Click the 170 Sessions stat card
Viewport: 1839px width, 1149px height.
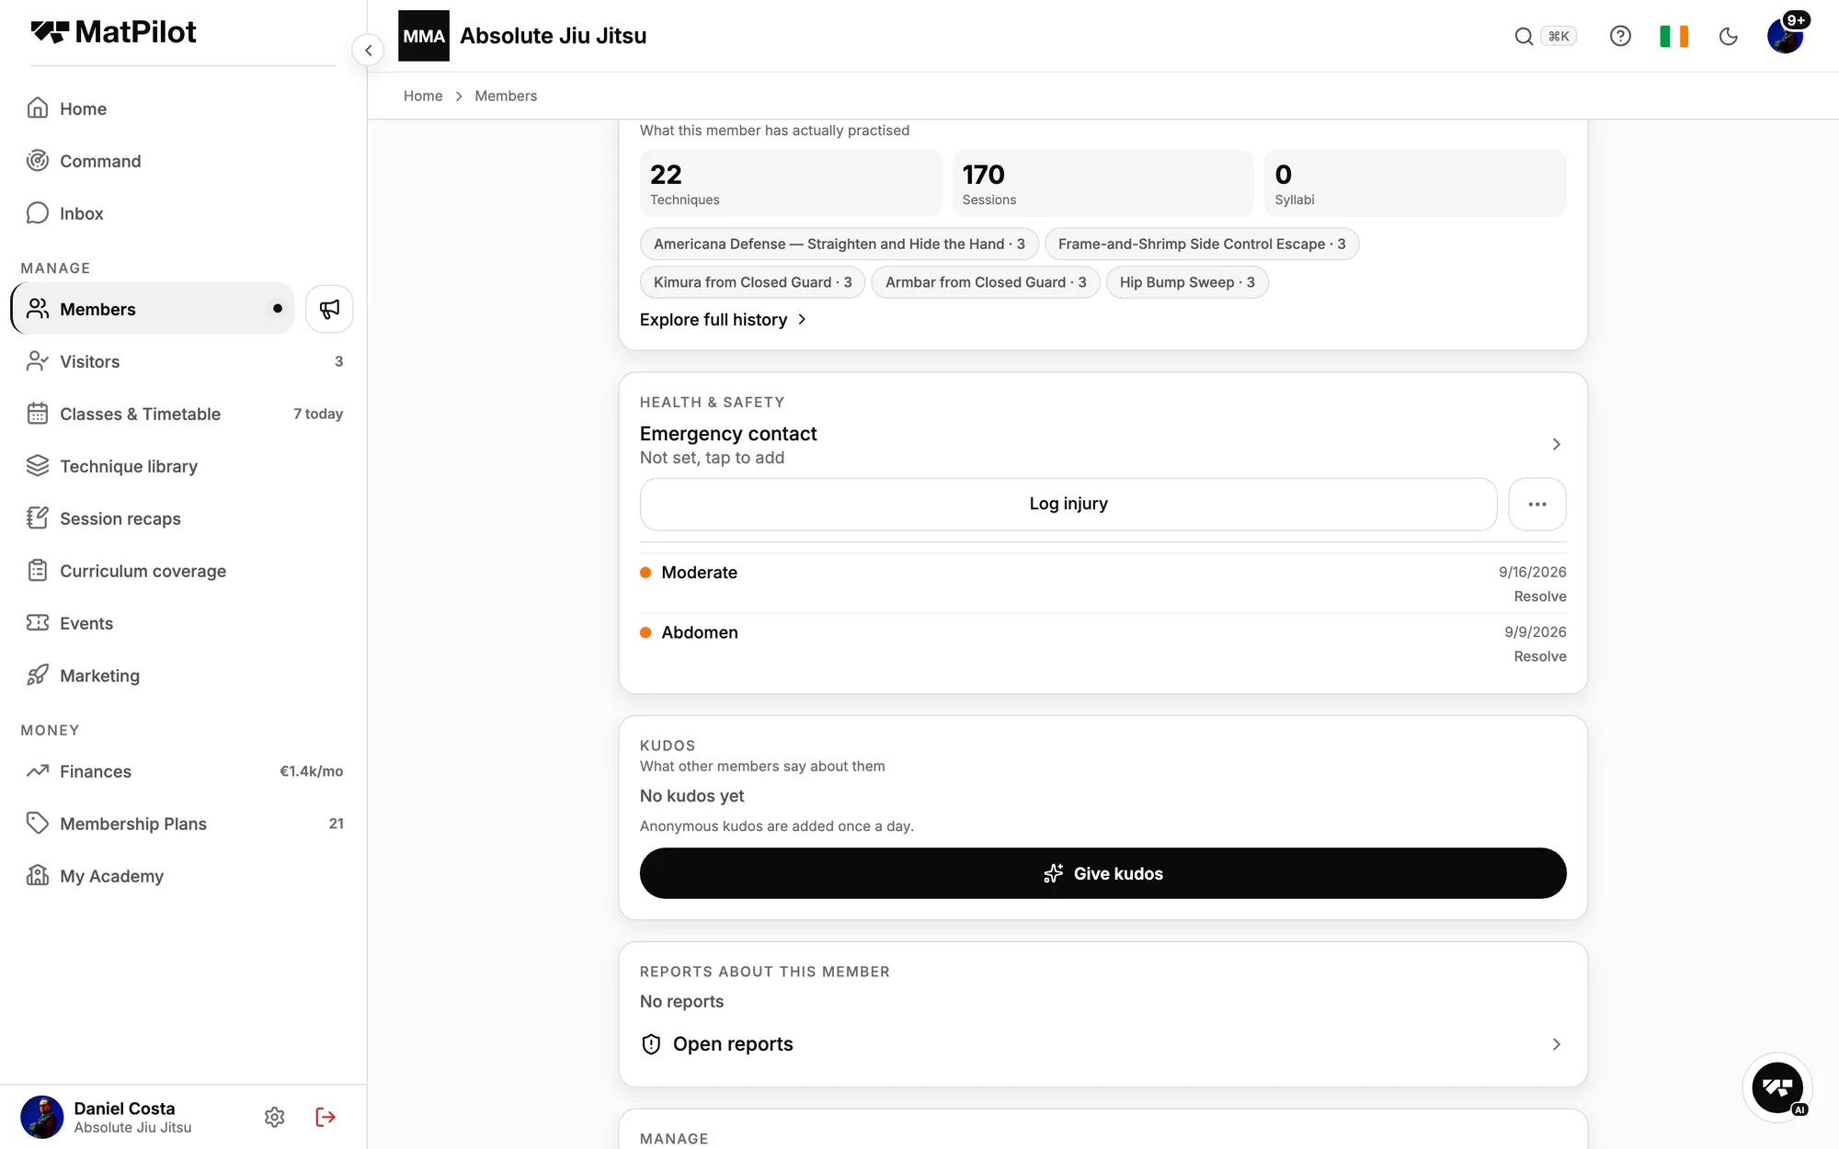tap(1102, 184)
